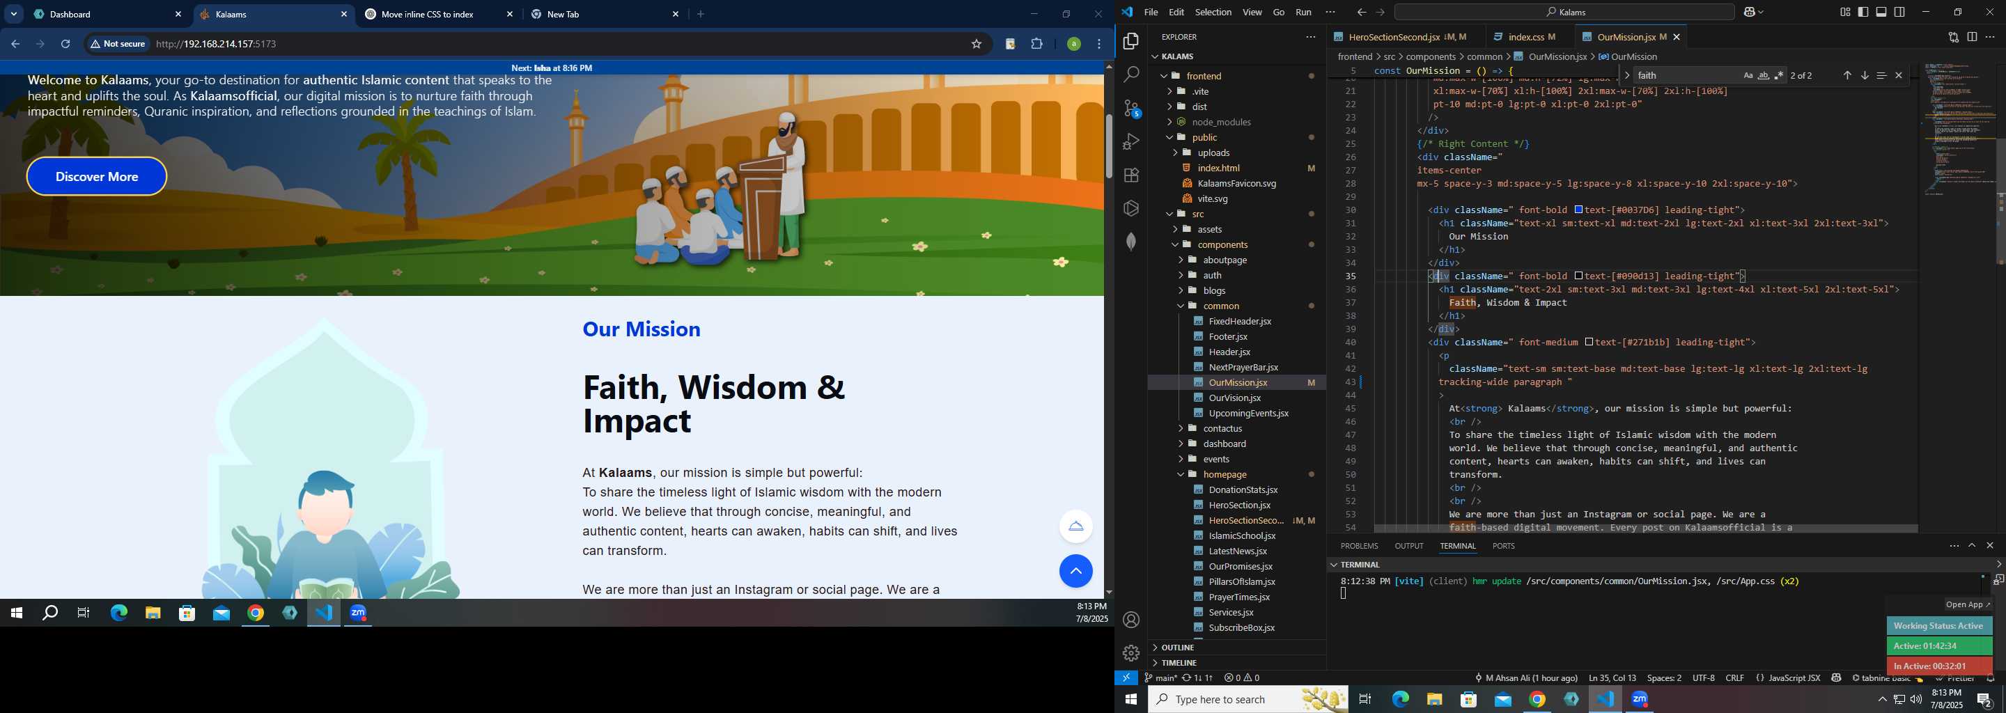Click Chrome's bookmark star icon
This screenshot has height=713, width=2006.
pyautogui.click(x=976, y=45)
